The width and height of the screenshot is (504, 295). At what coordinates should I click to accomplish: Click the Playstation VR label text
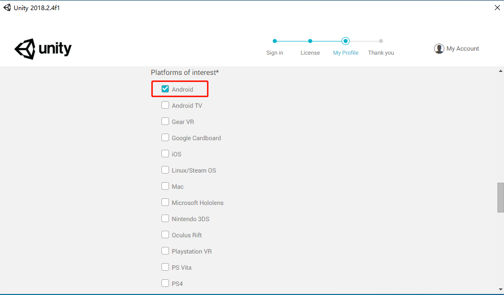coord(192,251)
